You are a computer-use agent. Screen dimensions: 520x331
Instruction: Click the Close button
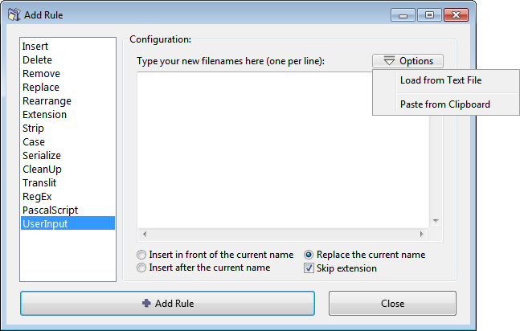[393, 304]
